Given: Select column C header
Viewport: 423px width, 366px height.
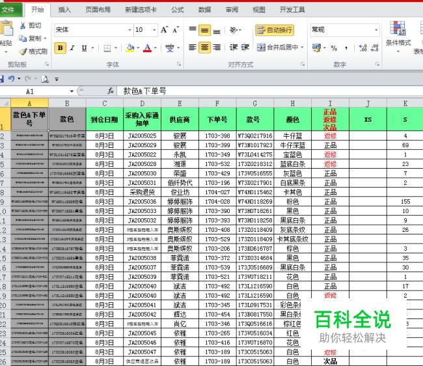Looking at the screenshot, I should (x=104, y=103).
